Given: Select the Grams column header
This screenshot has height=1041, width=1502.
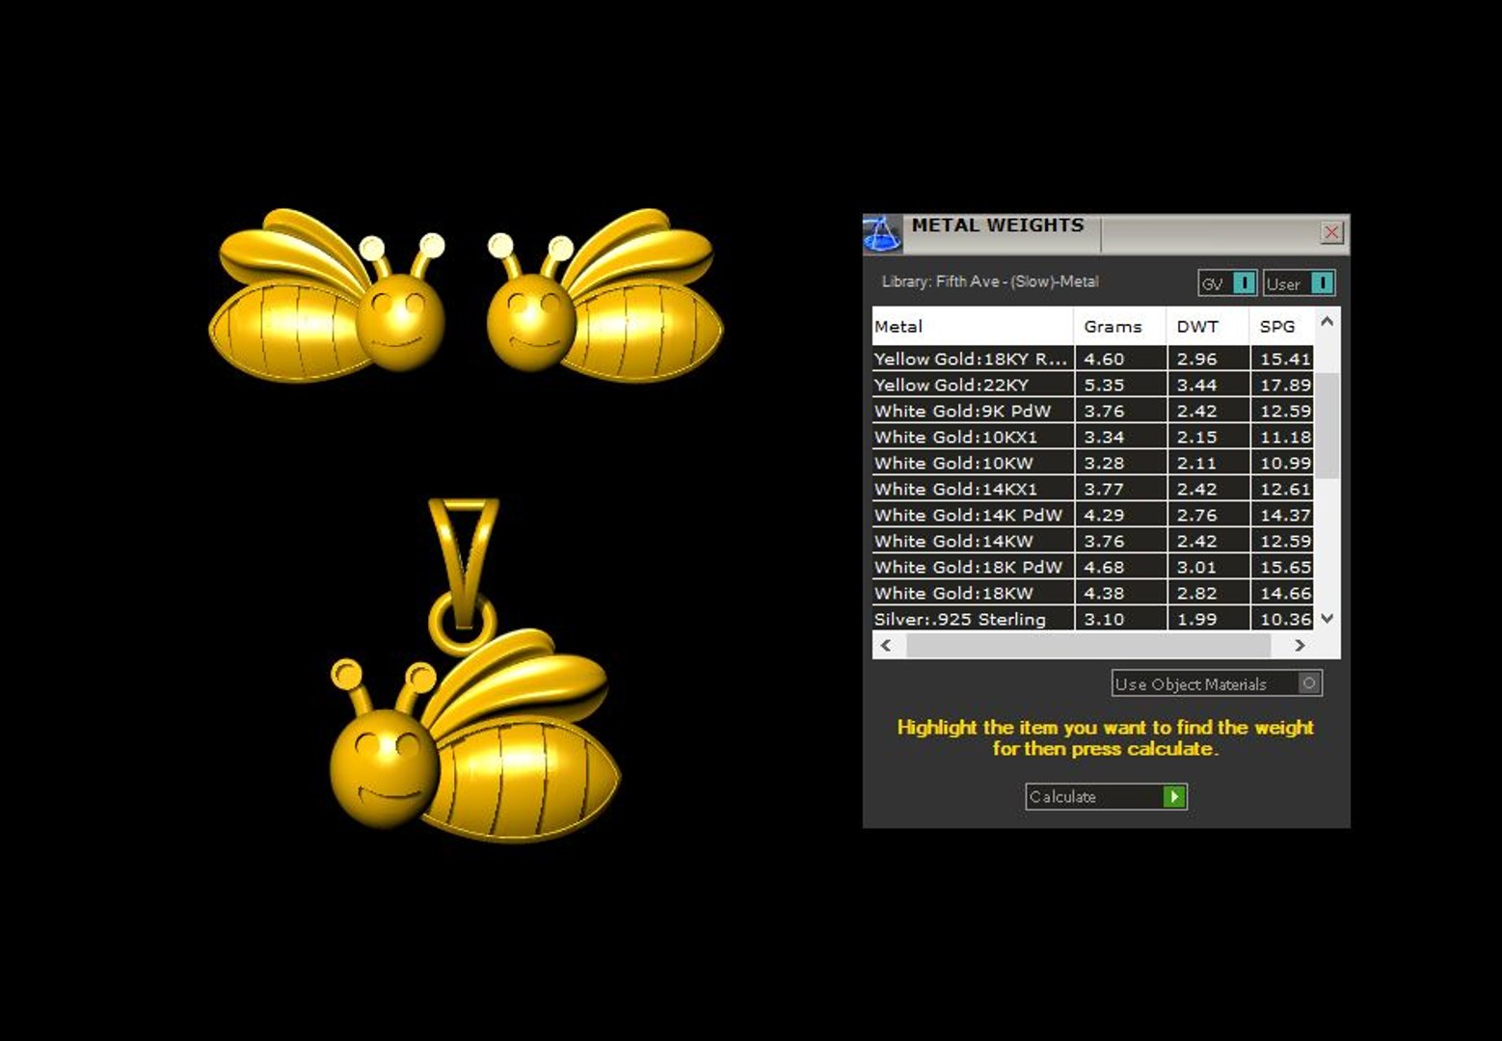Looking at the screenshot, I should [x=1120, y=326].
